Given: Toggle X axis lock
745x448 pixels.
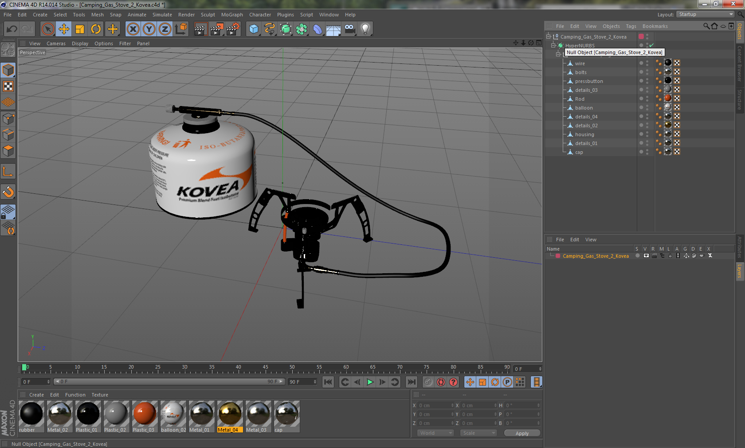Looking at the screenshot, I should point(133,29).
